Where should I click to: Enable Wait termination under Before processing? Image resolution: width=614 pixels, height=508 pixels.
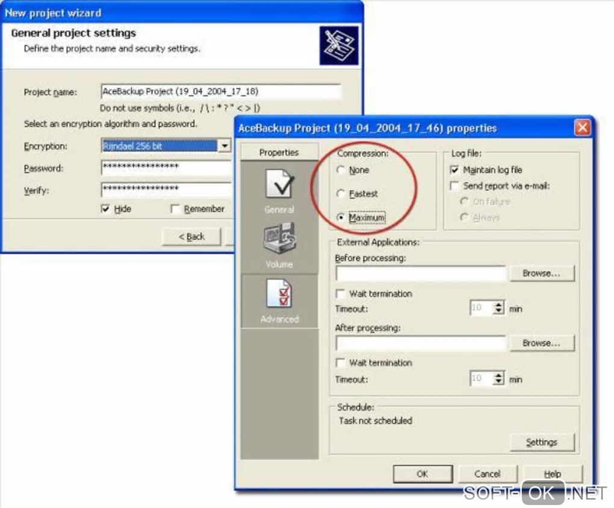[x=341, y=293]
